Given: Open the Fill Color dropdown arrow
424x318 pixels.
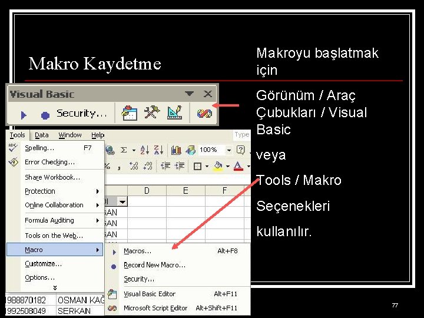Looking at the screenshot, I should (228, 166).
